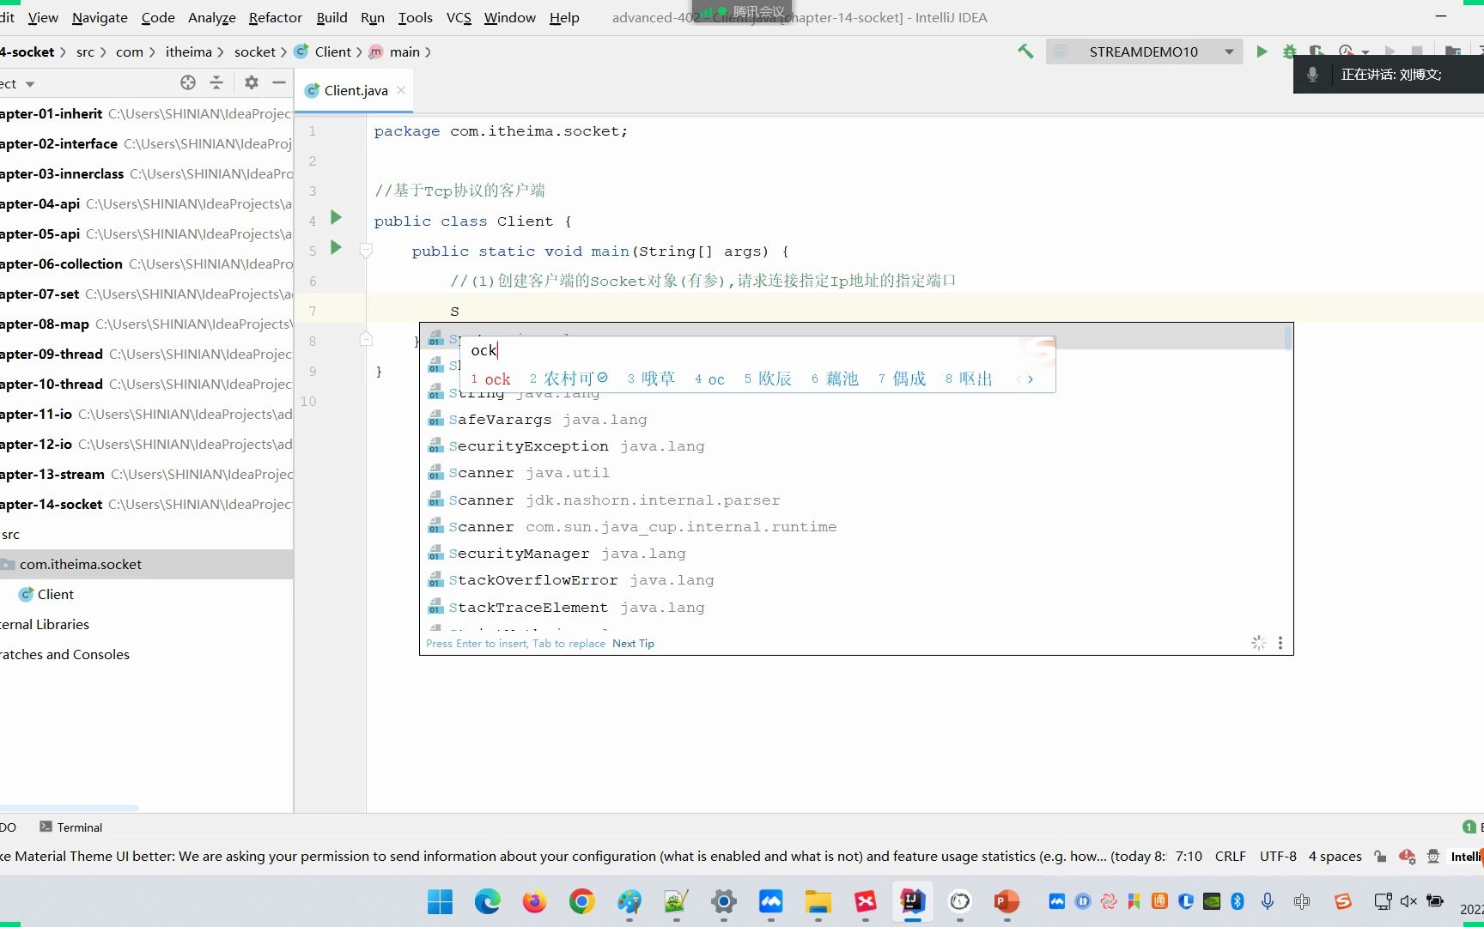Open the Project view selector dropdown
Image resolution: width=1484 pixels, height=927 pixels.
pyautogui.click(x=30, y=84)
